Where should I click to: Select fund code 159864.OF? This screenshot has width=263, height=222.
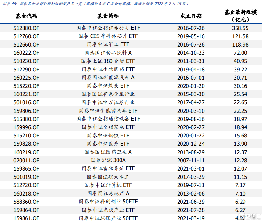[26, 210]
